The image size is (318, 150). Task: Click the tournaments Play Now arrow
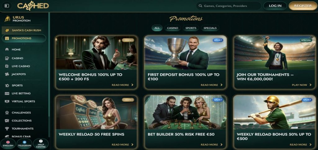pos(311,85)
